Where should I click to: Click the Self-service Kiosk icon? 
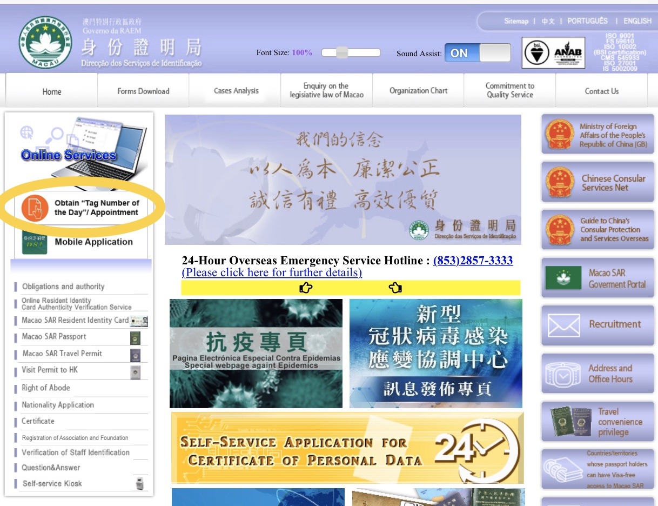tap(140, 484)
